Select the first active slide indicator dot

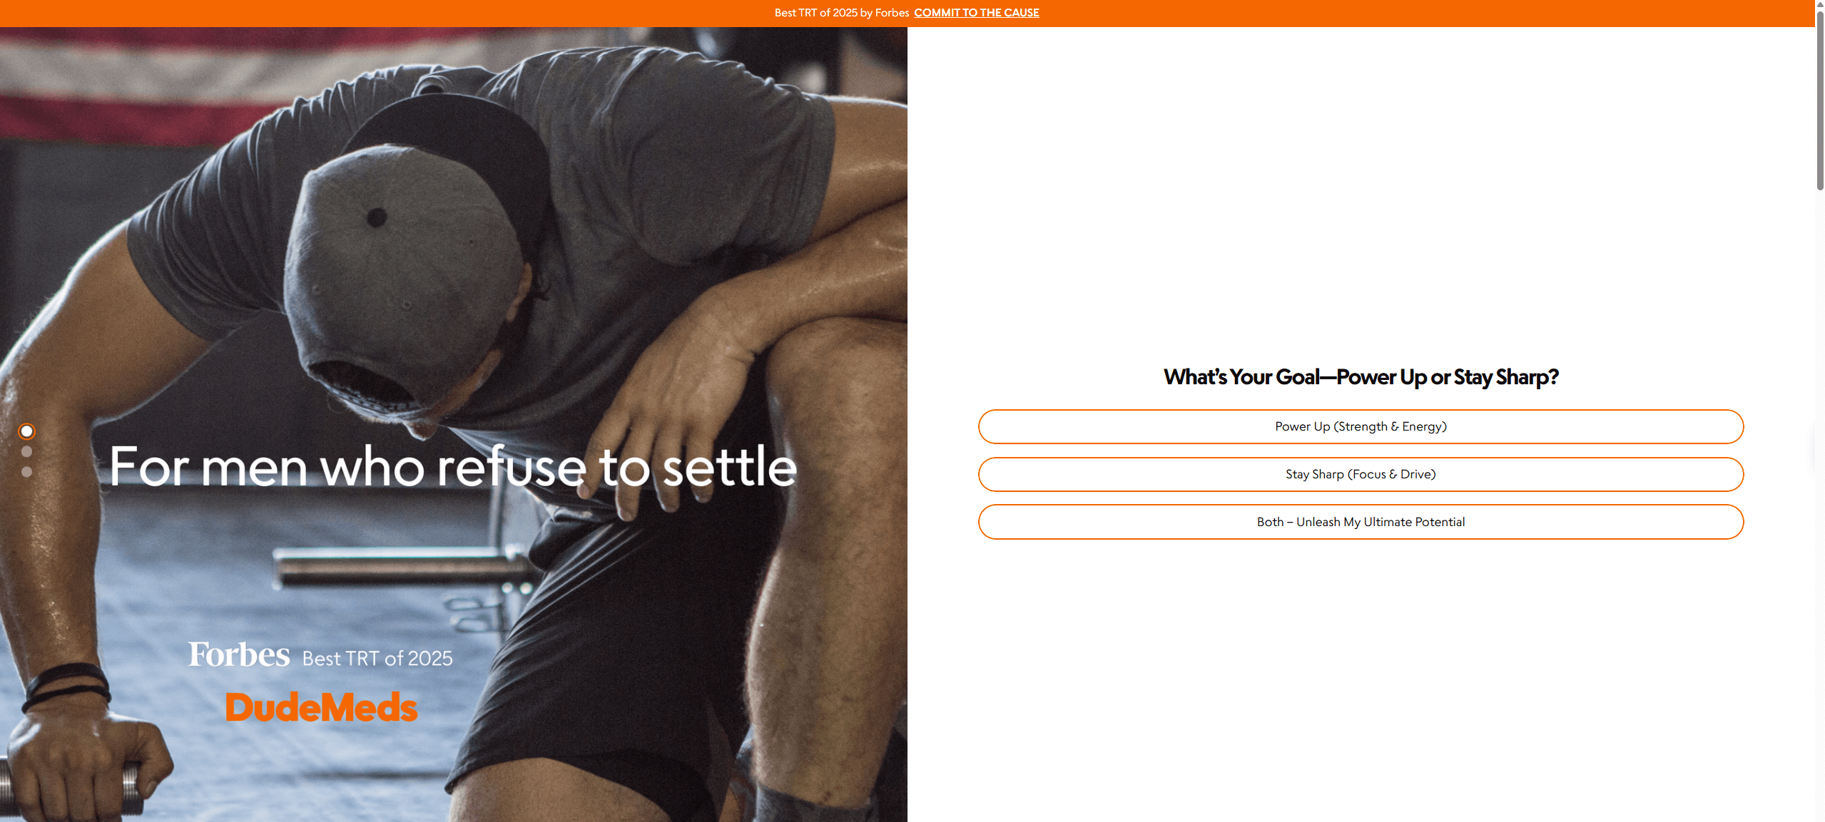[26, 431]
